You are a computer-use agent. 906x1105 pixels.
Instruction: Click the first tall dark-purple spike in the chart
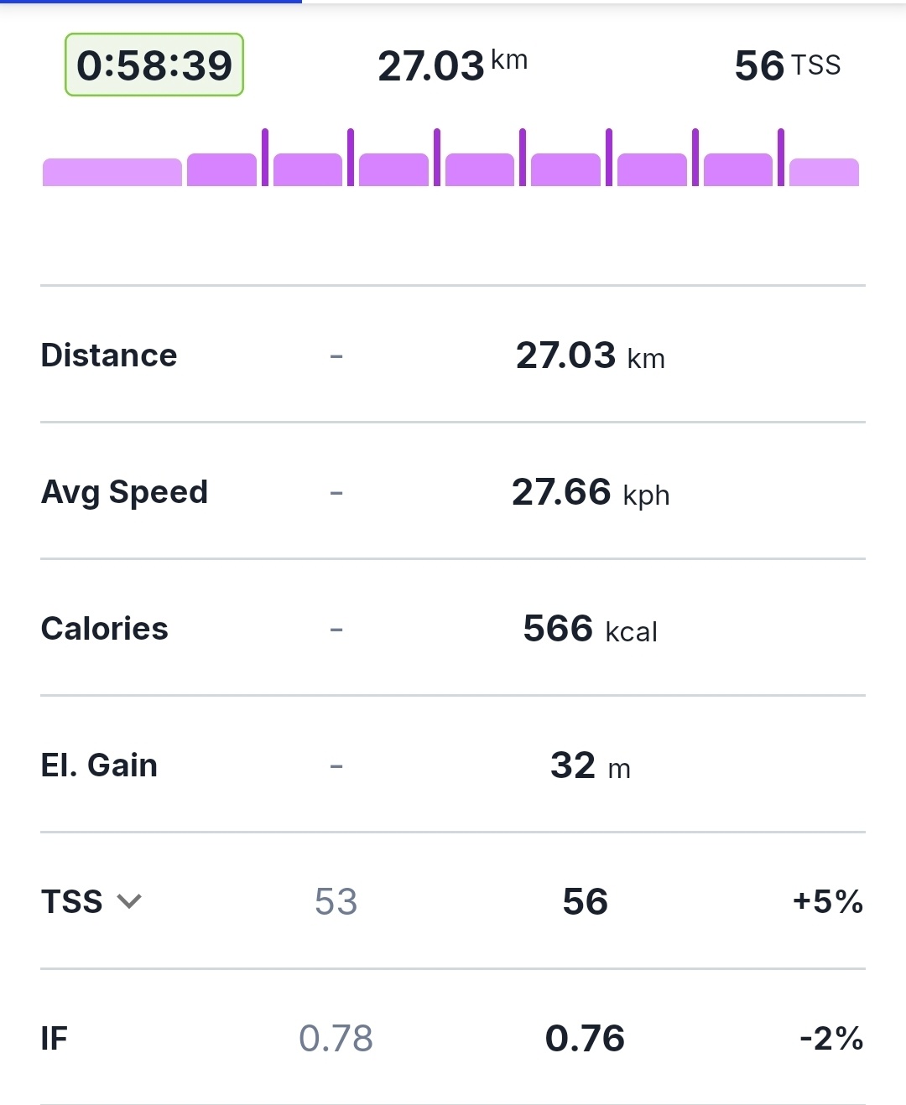click(x=265, y=158)
